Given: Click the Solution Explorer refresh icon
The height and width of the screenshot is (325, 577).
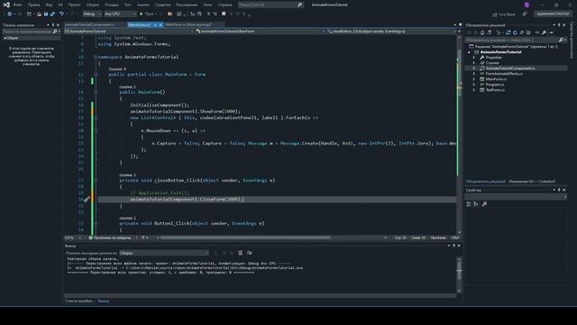Looking at the screenshot, I should 515,32.
